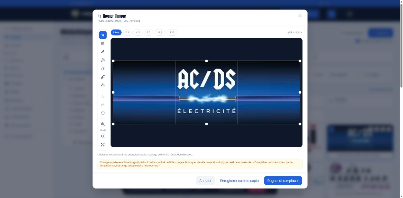Image resolution: width=403 pixels, height=198 pixels.
Task: Choose the Libre aspect ratio
Action: pyautogui.click(x=116, y=33)
